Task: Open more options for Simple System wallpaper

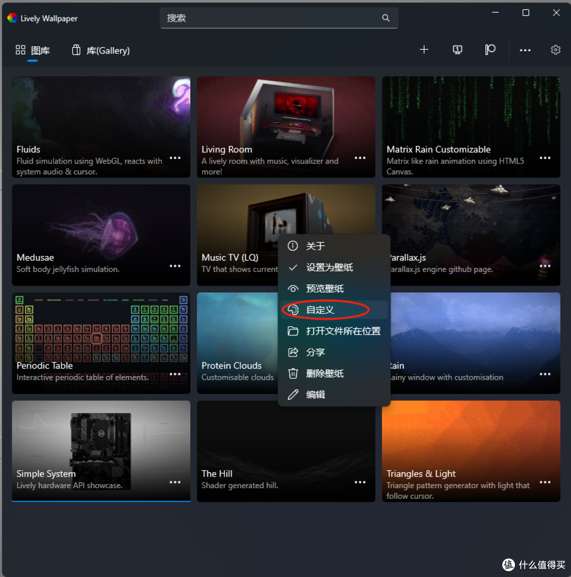Action: (x=175, y=482)
